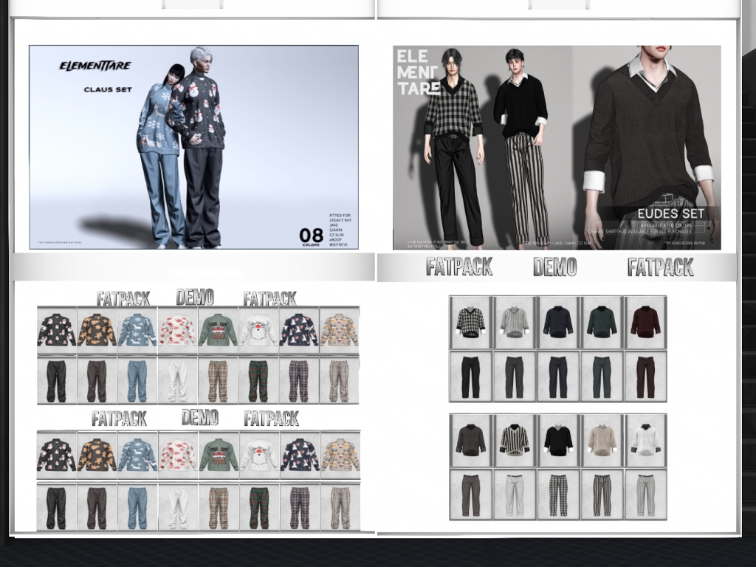
Task: Select the white pants in lower Claus grid
Action: [178, 508]
